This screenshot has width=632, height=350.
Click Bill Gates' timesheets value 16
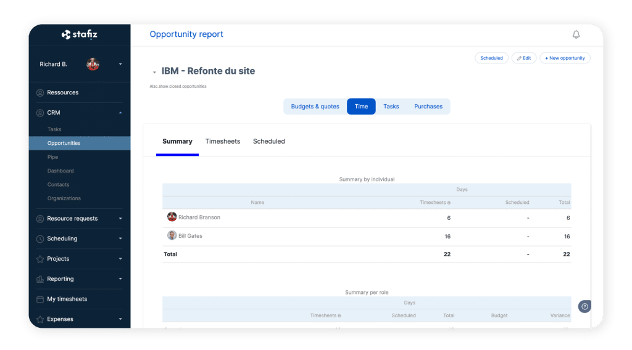[447, 237]
